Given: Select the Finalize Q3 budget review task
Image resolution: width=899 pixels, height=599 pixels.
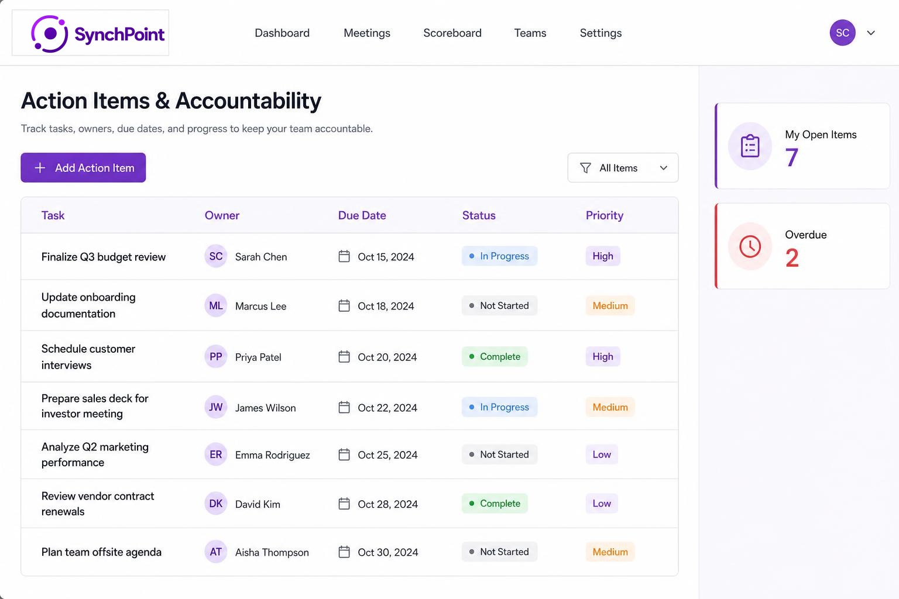Looking at the screenshot, I should [x=104, y=257].
